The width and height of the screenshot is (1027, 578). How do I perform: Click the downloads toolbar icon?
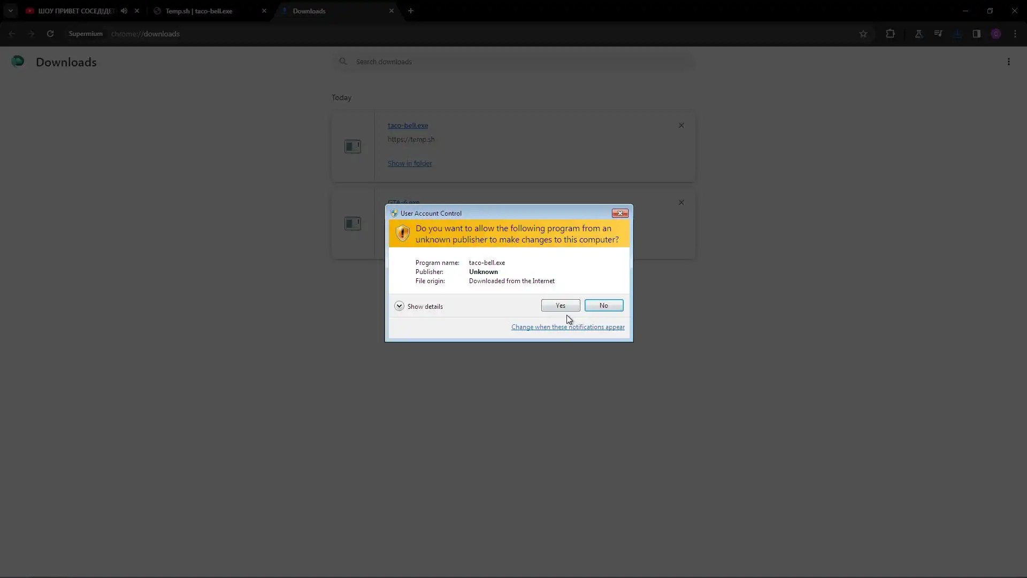957,34
